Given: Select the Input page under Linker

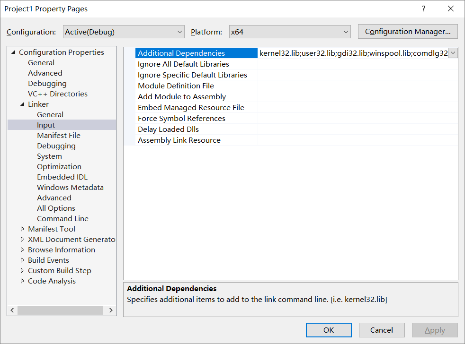Looking at the screenshot, I should click(x=46, y=125).
